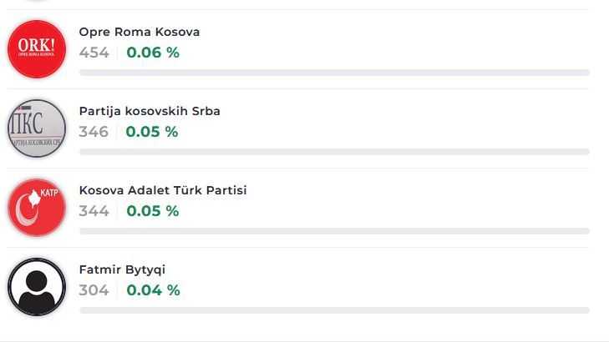The height and width of the screenshot is (342, 609).
Task: Click the Kosova Adalet Türk Partisi logo
Action: [37, 208]
